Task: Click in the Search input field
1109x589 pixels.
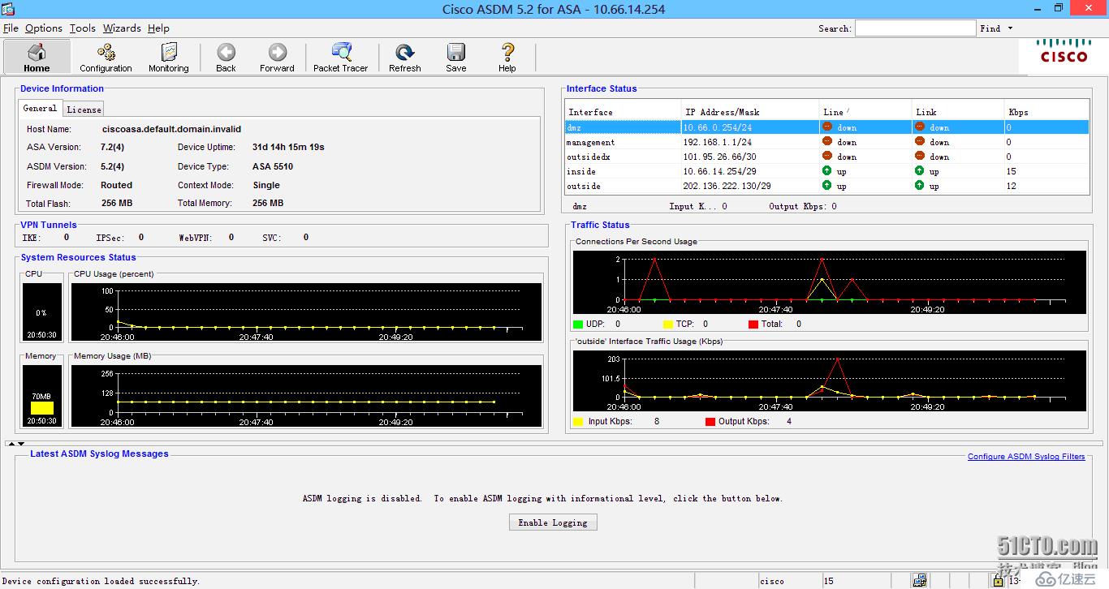Action: pyautogui.click(x=915, y=28)
